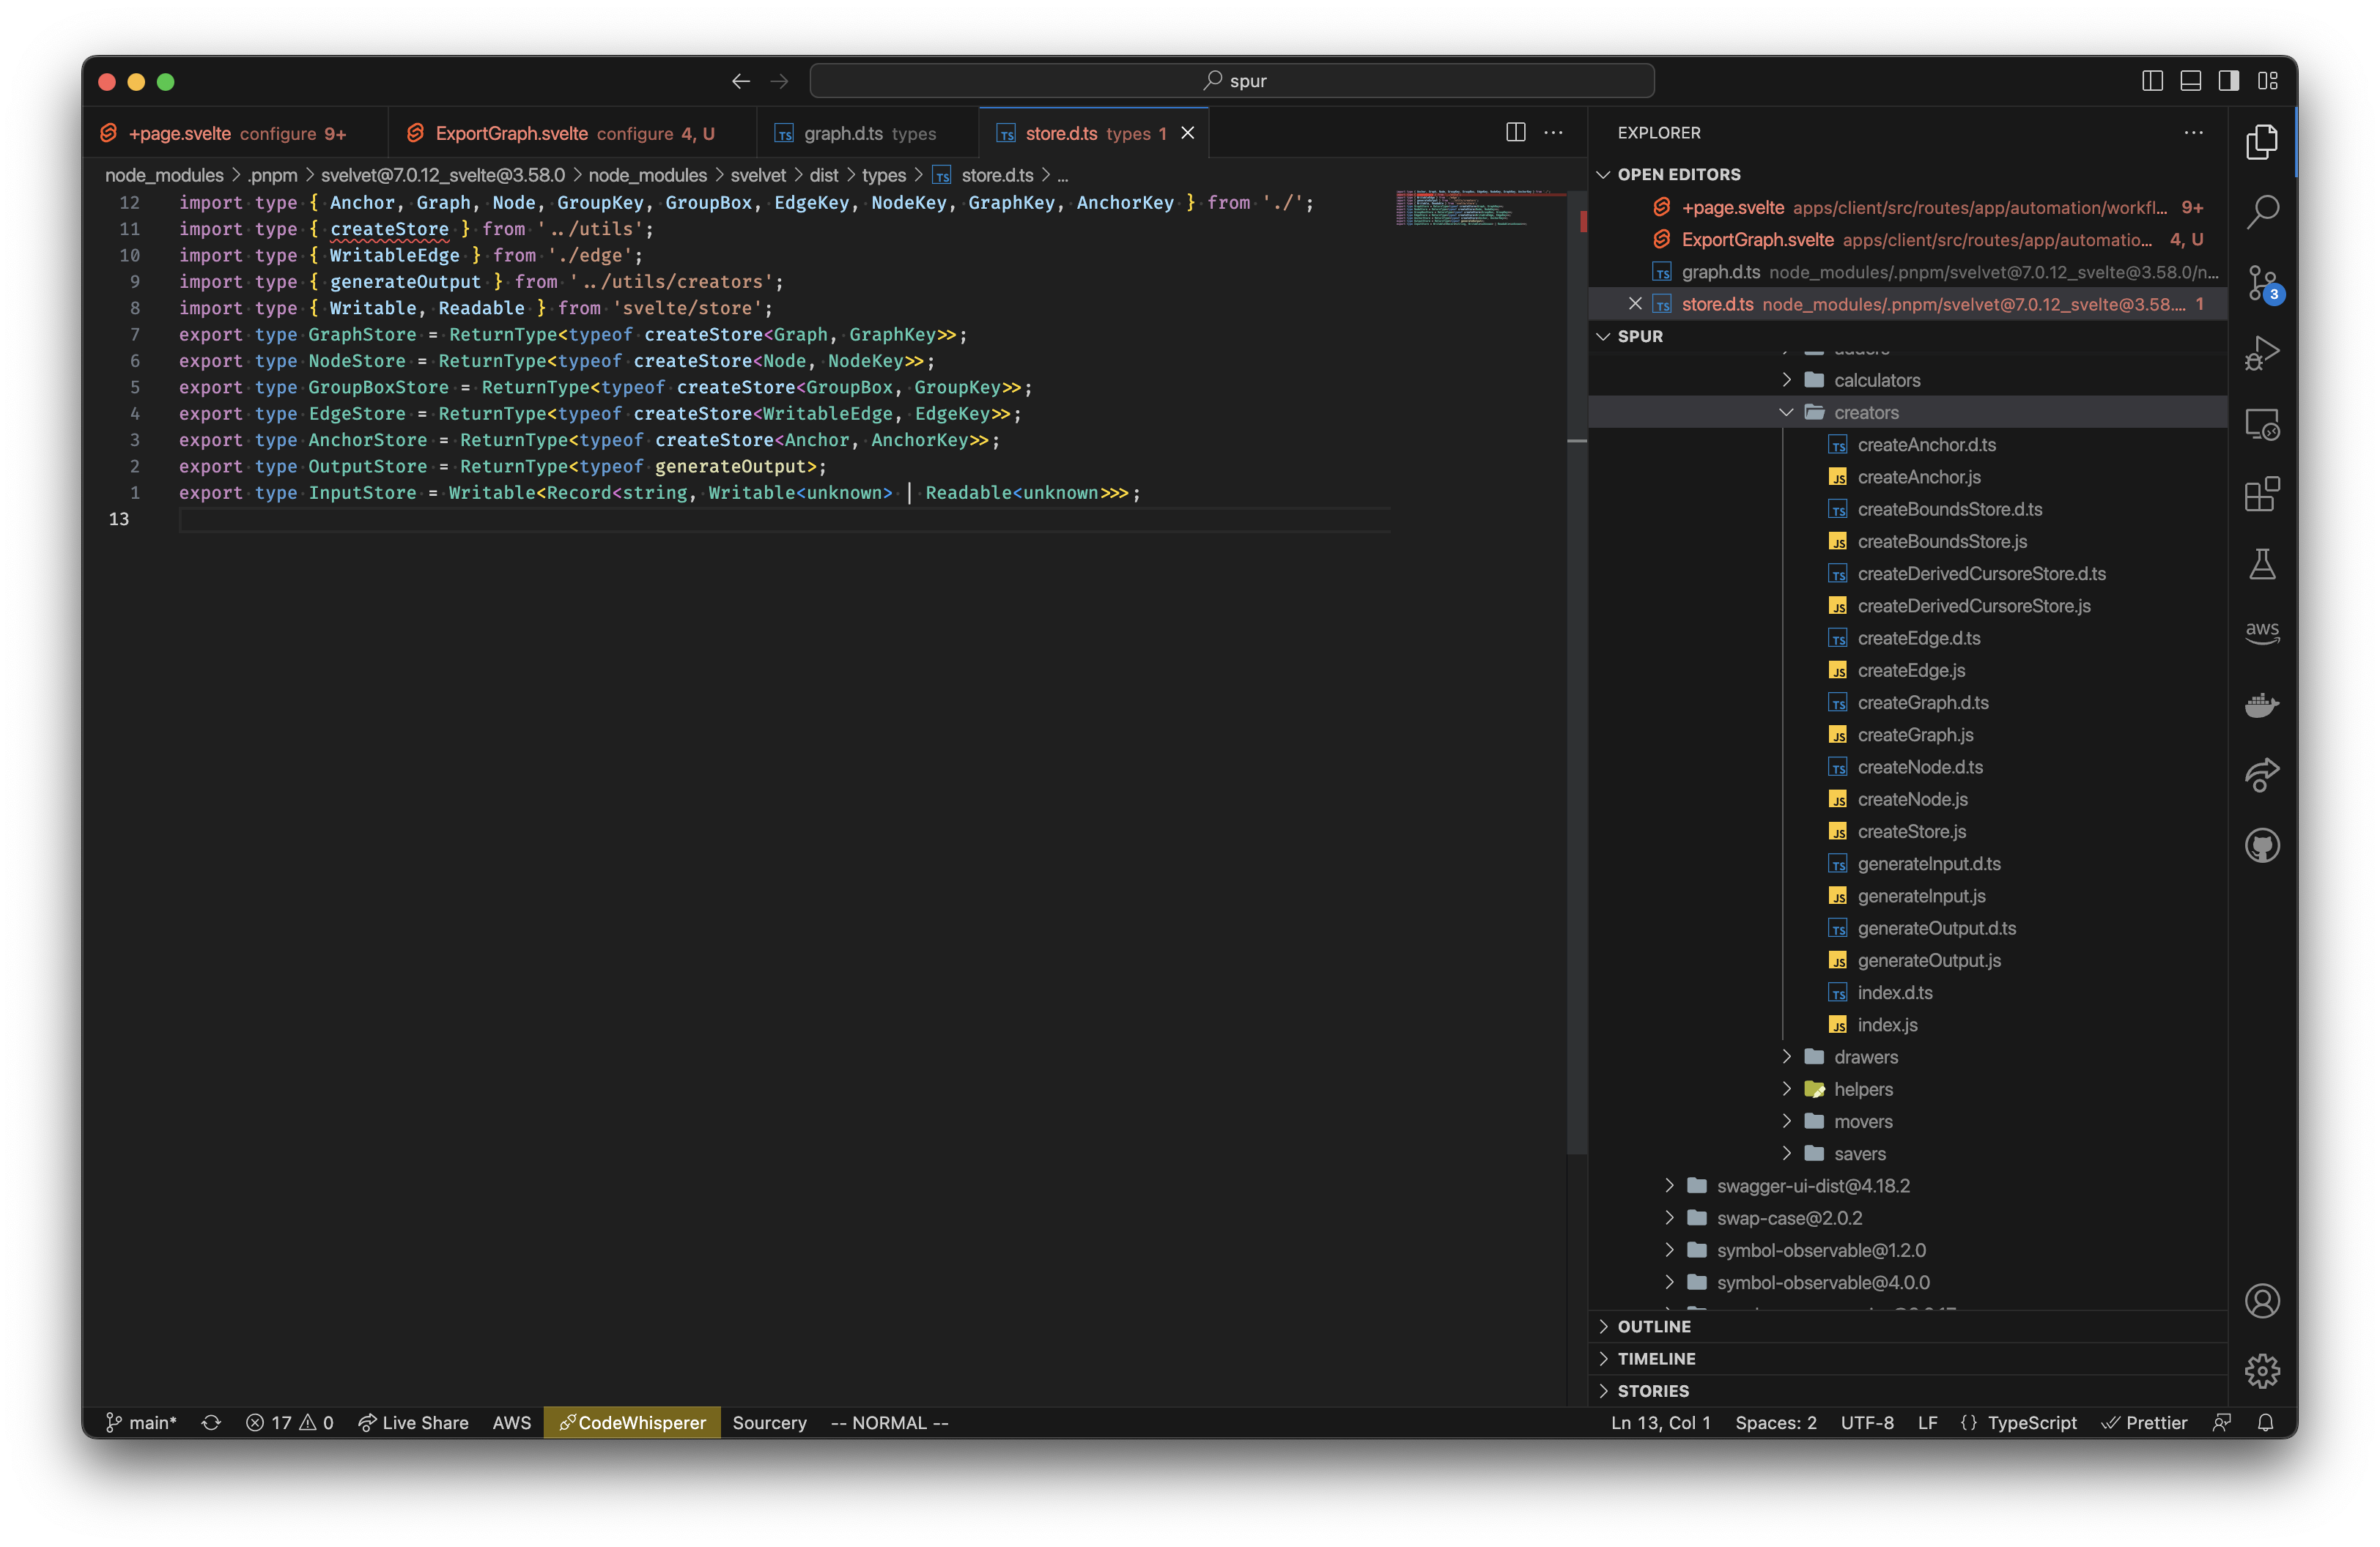Open Run and Debug view
Image resolution: width=2380 pixels, height=1547 pixels.
click(x=2262, y=354)
